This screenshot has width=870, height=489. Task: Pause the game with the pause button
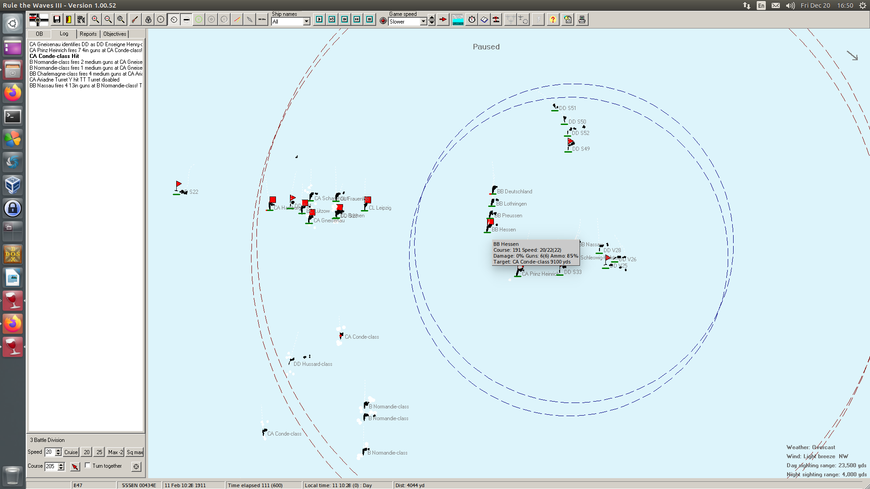pos(370,19)
